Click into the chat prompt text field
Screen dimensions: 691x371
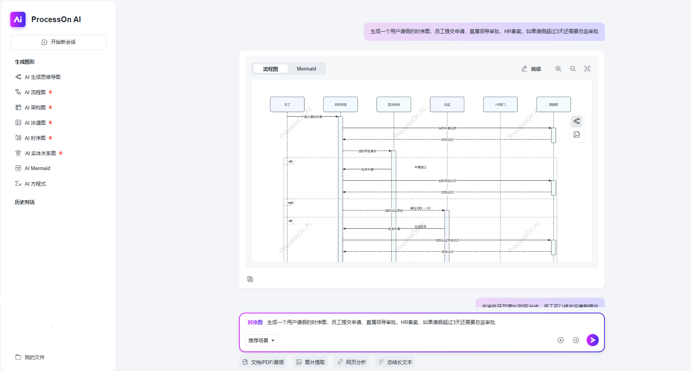click(419, 323)
